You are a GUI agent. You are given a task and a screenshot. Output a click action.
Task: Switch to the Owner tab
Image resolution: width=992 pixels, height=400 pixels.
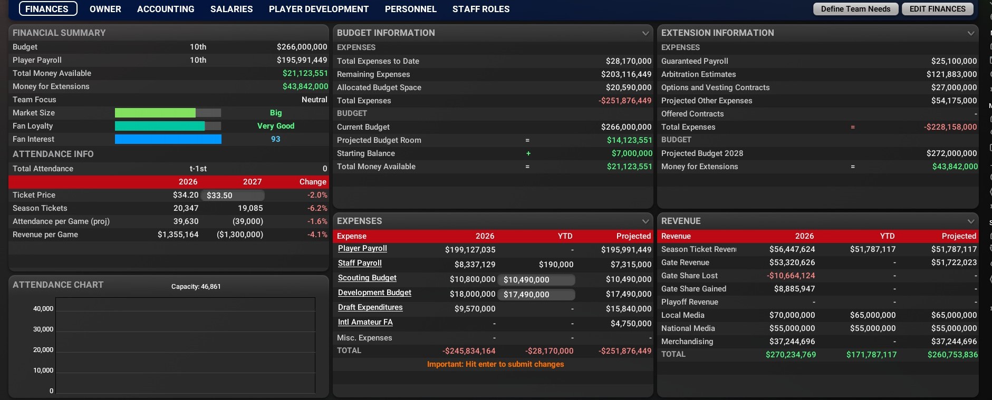pos(105,9)
